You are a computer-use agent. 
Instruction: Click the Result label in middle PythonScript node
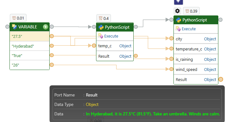pyautogui.click(x=104, y=56)
